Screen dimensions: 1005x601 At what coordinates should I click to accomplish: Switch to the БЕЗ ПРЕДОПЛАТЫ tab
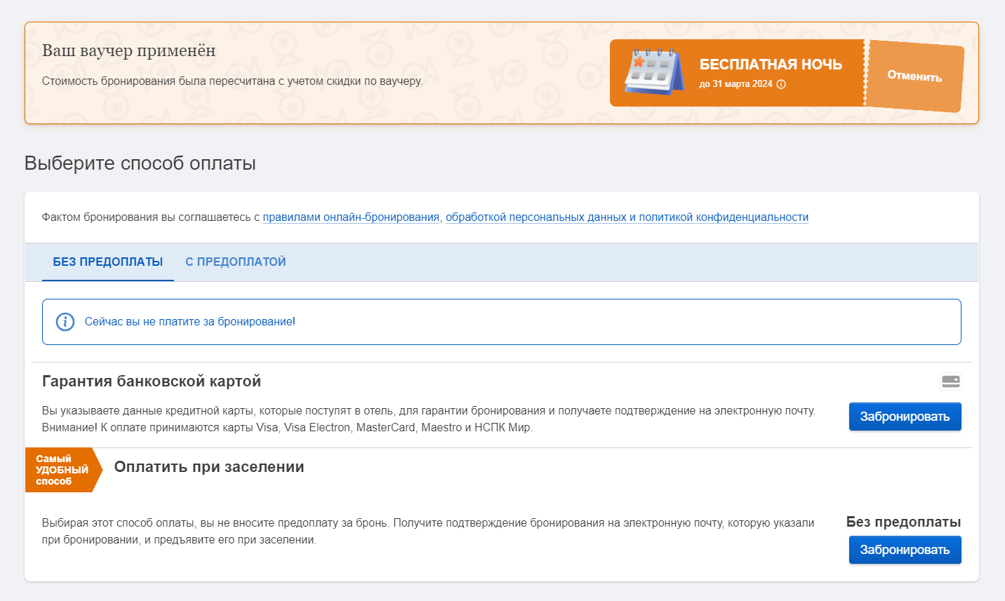coord(108,262)
